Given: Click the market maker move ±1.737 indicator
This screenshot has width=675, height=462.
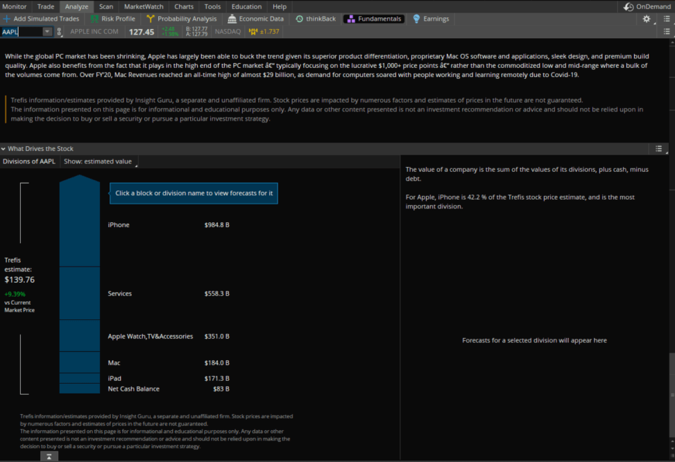Looking at the screenshot, I should [264, 32].
